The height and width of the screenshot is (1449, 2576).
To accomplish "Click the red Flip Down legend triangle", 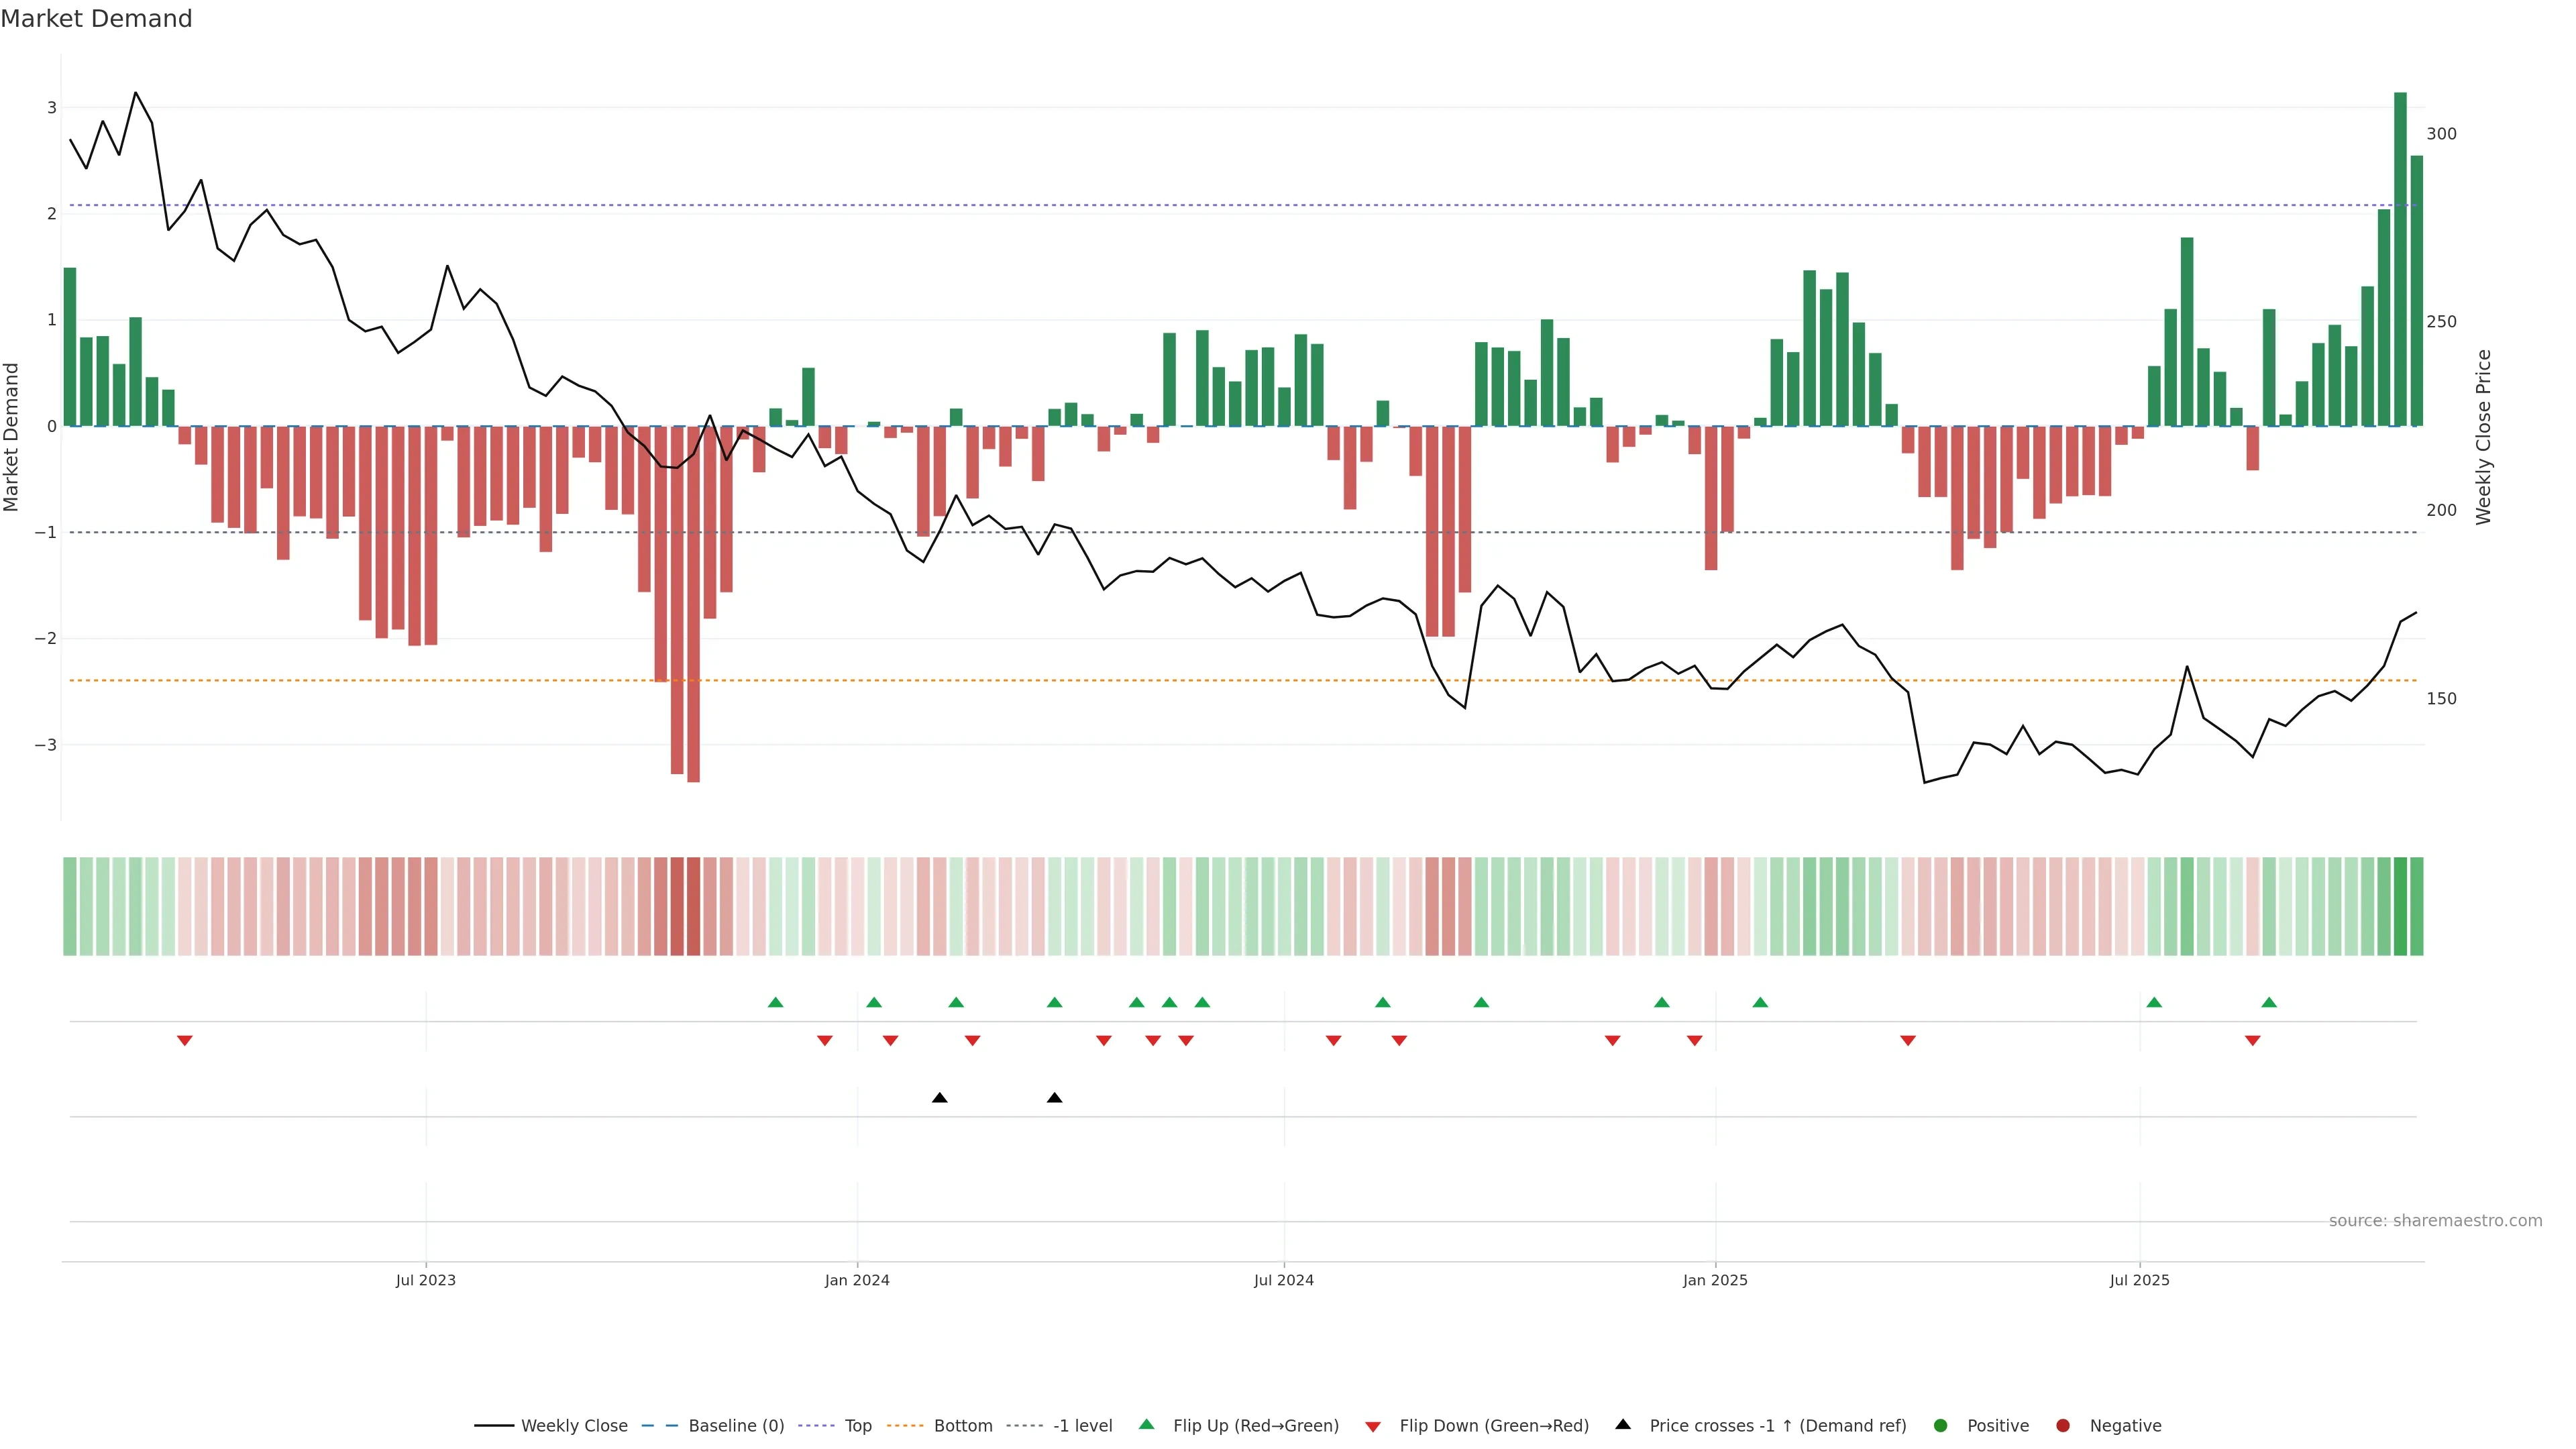I will coord(1373,1427).
